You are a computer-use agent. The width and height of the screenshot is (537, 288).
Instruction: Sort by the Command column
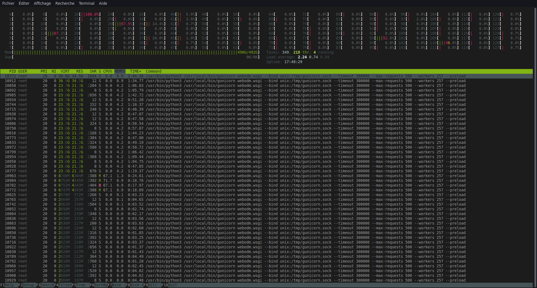pos(153,71)
